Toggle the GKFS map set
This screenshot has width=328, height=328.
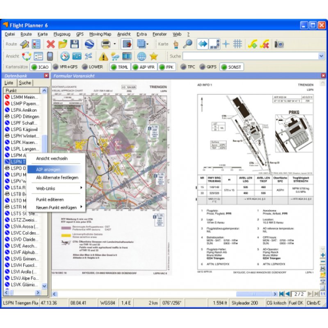pyautogui.click(x=208, y=67)
